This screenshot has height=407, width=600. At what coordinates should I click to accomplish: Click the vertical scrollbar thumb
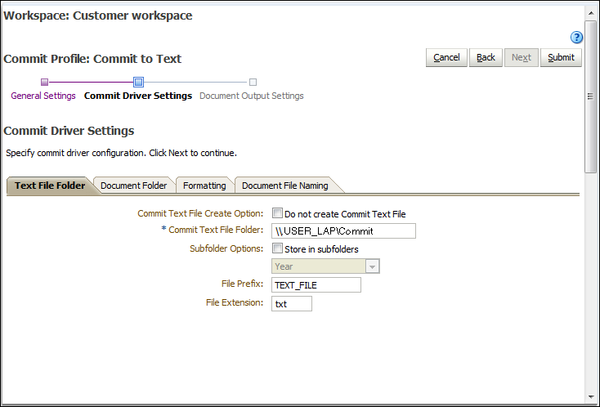tap(591, 96)
